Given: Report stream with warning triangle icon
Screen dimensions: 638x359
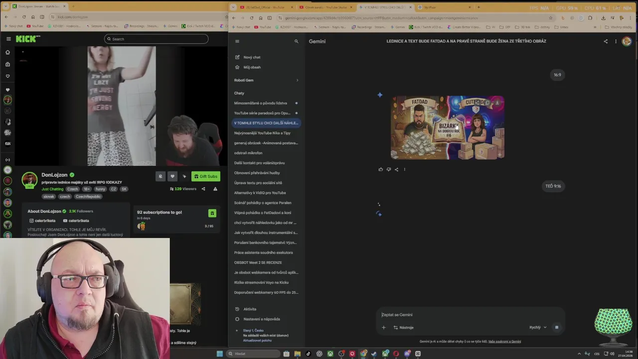Looking at the screenshot, I should click(215, 189).
